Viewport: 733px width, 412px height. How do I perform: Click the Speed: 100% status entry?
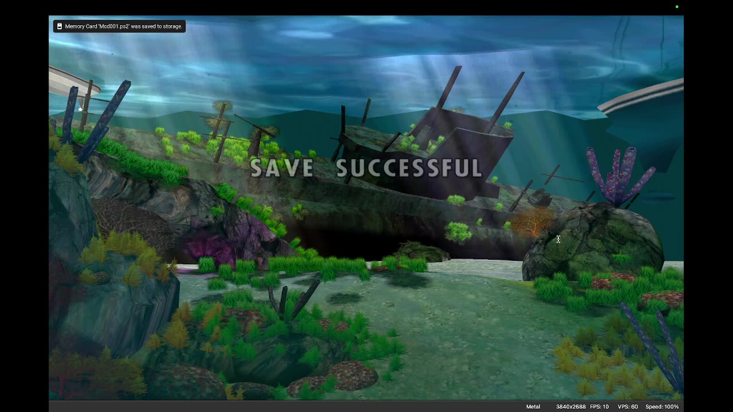(662, 407)
